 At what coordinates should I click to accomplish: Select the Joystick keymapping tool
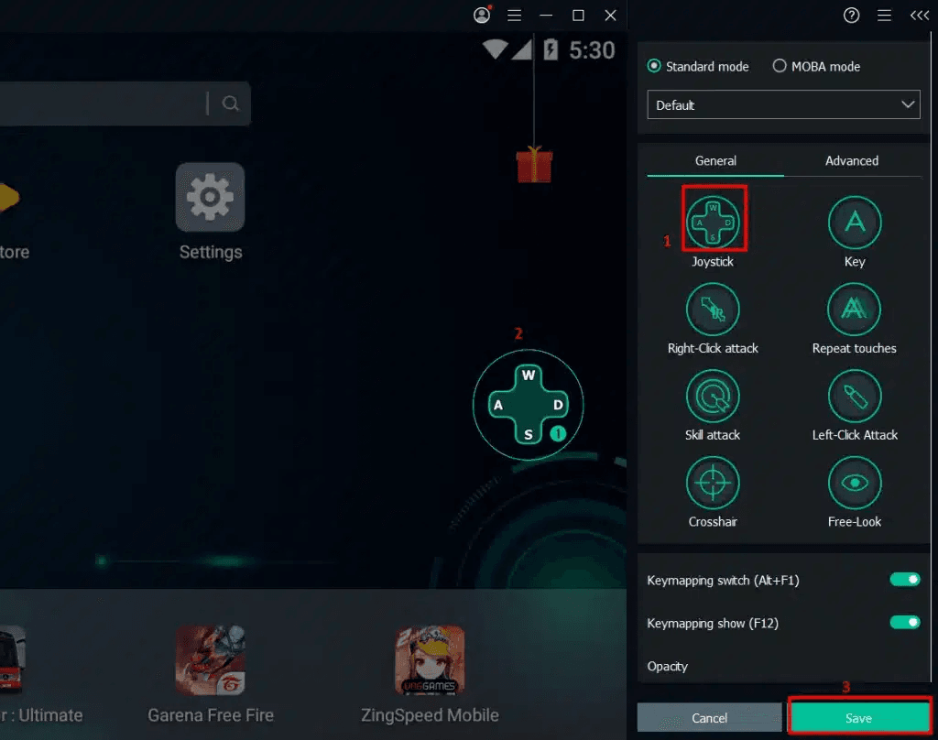click(713, 218)
